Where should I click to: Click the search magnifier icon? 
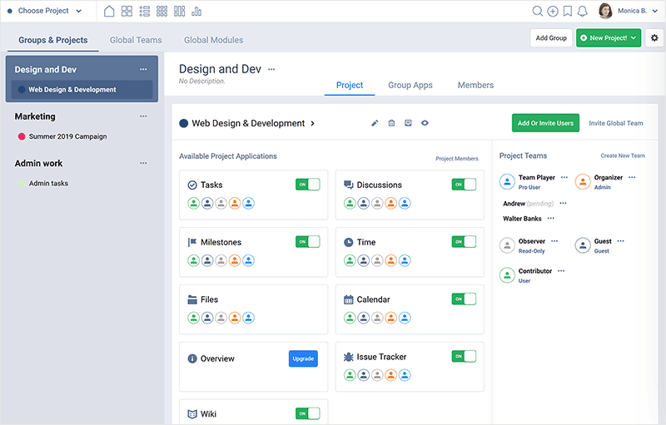tap(537, 12)
